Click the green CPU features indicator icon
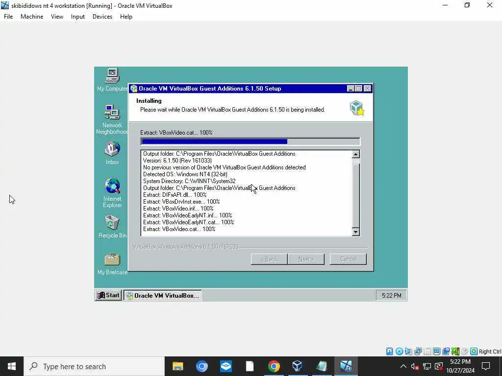Screen dimensions: 502x376 (455, 352)
